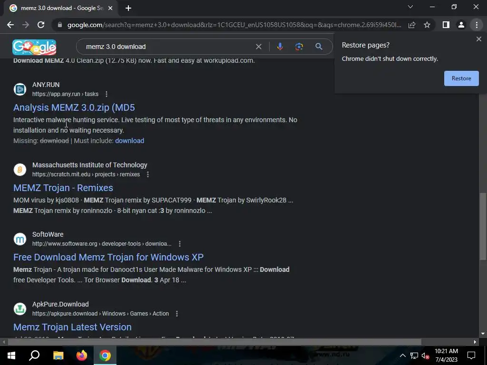This screenshot has width=487, height=365.
Task: Click the SoftoWare site name
Action: [48, 234]
